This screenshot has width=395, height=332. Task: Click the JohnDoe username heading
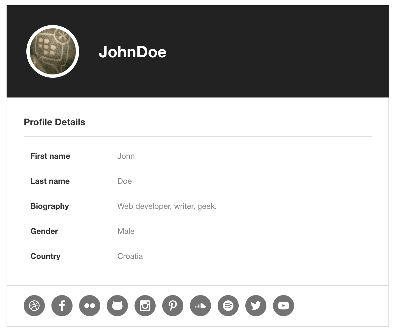(133, 52)
